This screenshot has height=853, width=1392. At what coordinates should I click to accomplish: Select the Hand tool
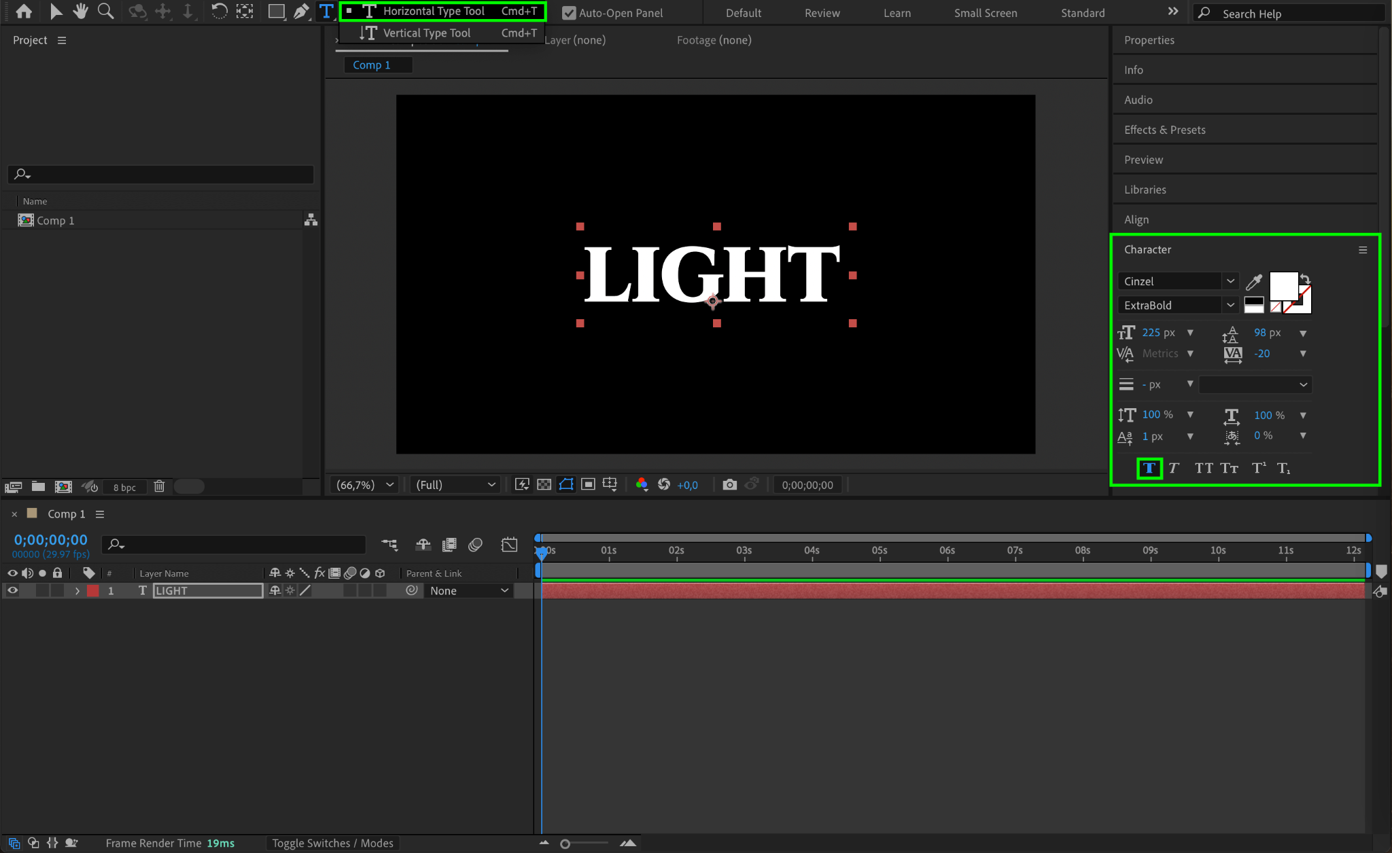pyautogui.click(x=81, y=11)
